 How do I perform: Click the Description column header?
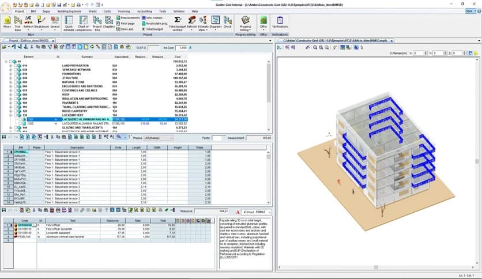pyautogui.click(x=77, y=148)
